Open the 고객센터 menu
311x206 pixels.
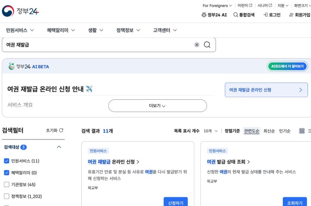pyautogui.click(x=165, y=30)
